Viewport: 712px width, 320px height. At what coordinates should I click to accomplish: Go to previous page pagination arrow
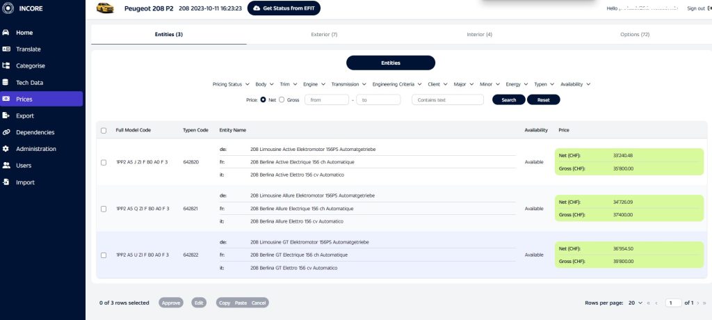[656, 303]
